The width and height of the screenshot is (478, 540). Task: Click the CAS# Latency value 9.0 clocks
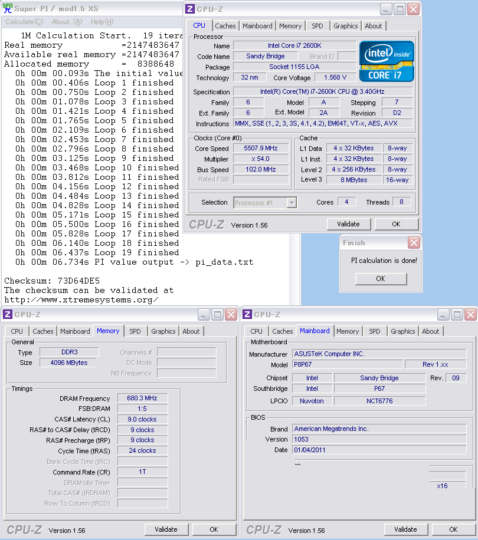click(142, 419)
